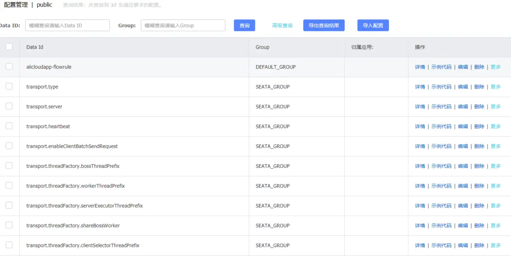Check the workerThreadPrefix row checkbox
This screenshot has width=511, height=256.
pyautogui.click(x=9, y=185)
